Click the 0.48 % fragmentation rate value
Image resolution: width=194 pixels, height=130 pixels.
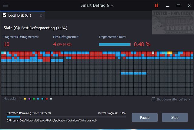coord(142,44)
